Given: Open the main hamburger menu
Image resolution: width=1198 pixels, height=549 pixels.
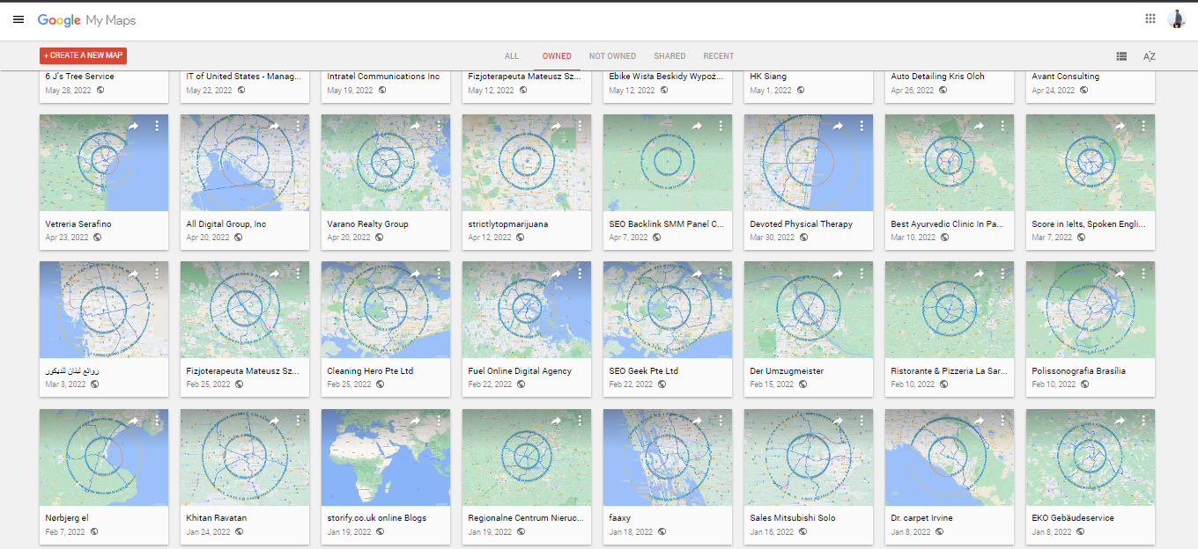Looking at the screenshot, I should tap(18, 19).
